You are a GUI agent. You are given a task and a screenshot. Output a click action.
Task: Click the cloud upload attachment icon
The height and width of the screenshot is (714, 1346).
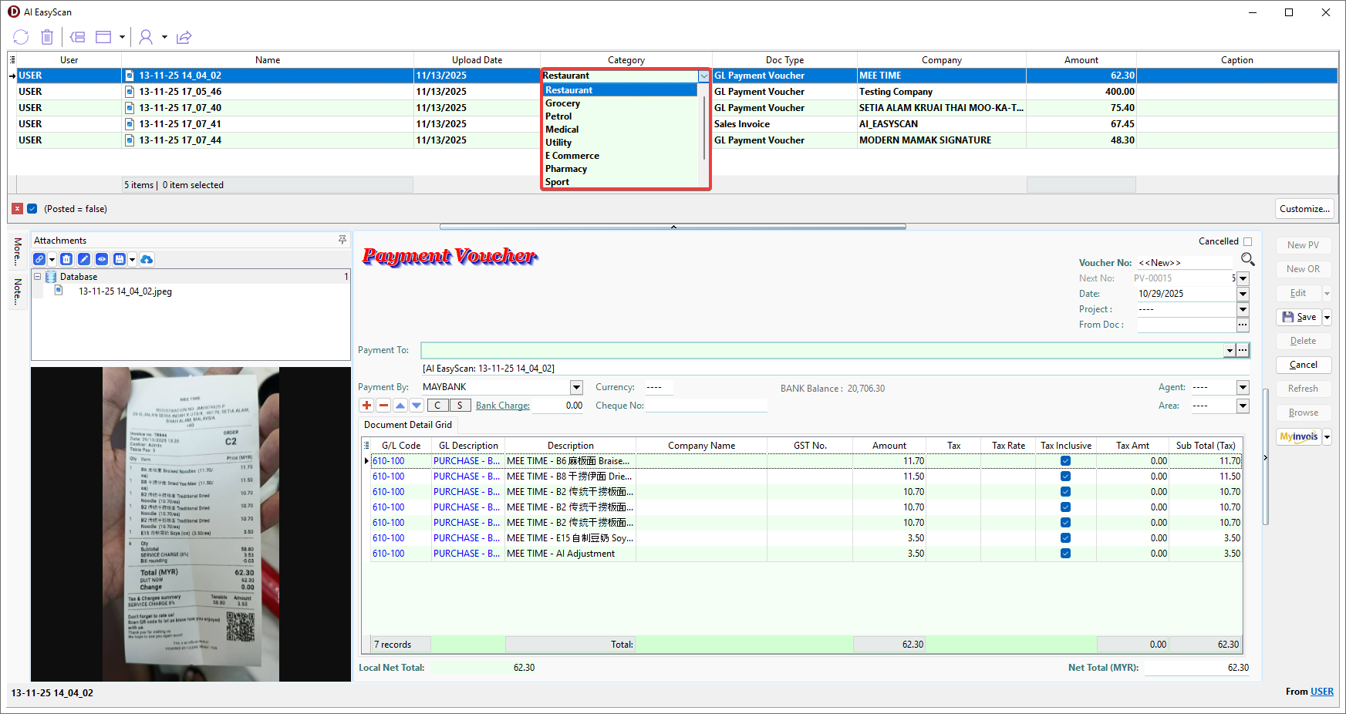click(147, 260)
